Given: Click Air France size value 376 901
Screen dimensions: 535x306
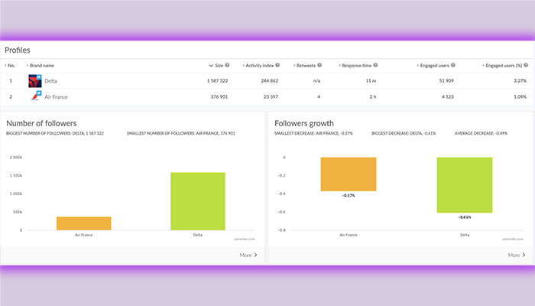Looking at the screenshot, I should click(x=219, y=97).
